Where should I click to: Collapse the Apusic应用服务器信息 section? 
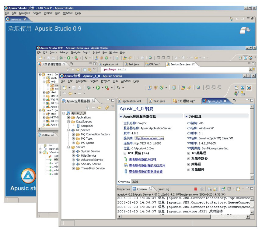121,116
